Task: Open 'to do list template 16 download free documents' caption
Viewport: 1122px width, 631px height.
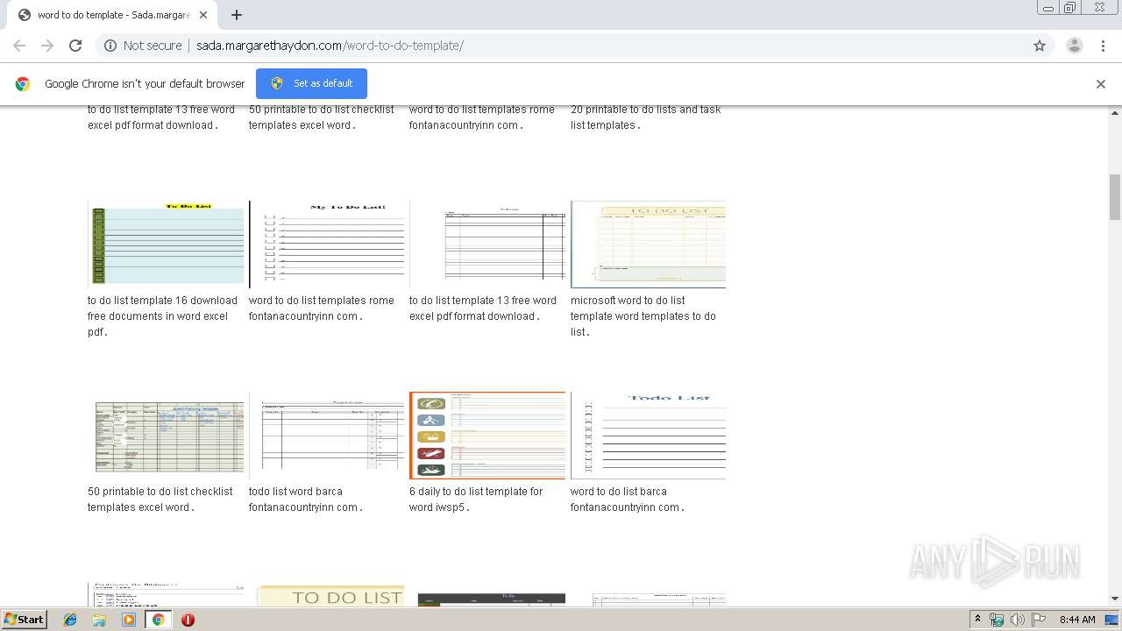Action: coord(162,316)
